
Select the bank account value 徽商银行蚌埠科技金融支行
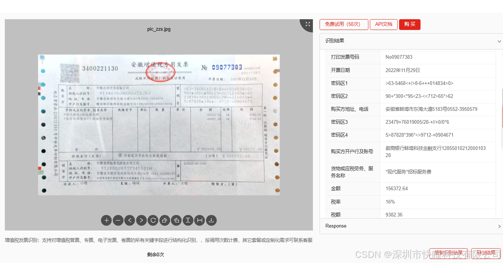[436, 152]
